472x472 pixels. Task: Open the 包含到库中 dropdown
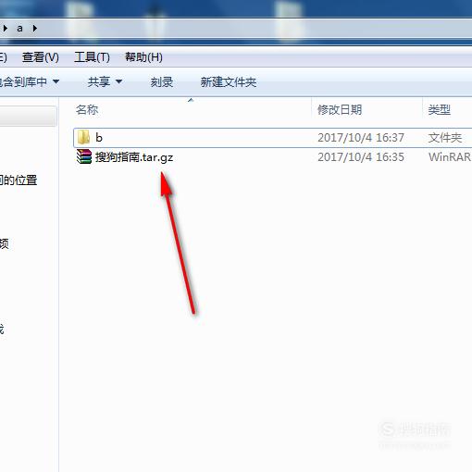coord(29,82)
